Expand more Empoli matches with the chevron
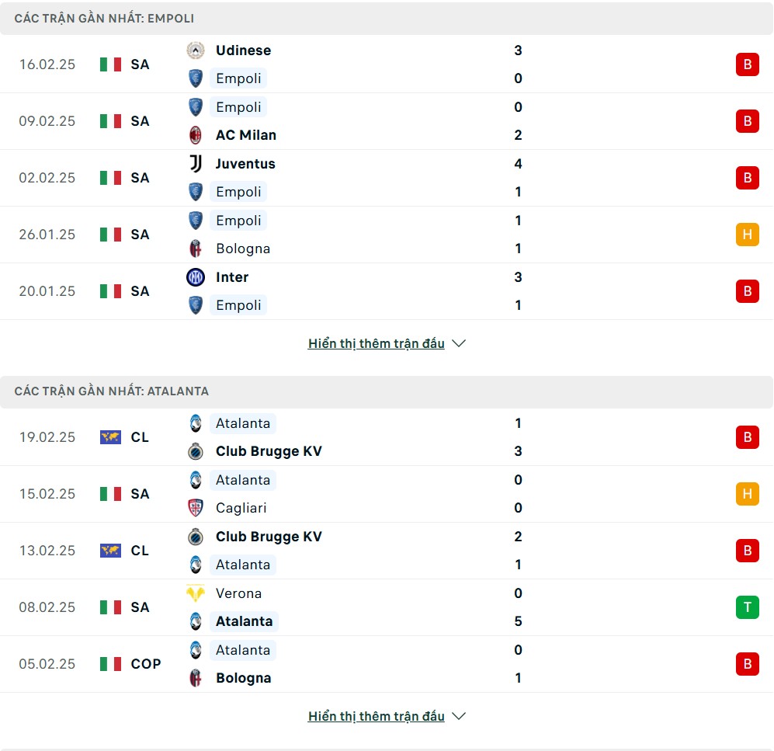 tap(459, 343)
